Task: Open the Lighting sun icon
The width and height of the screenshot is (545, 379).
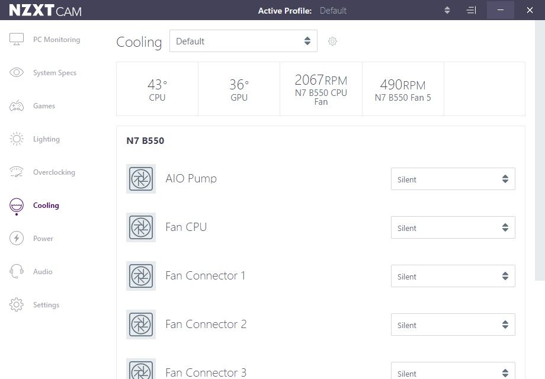Action: (x=17, y=139)
